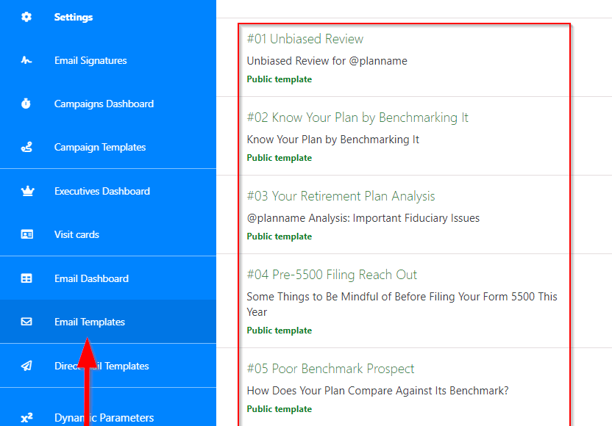Screen dimensions: 612x426
Task: Click the Visit cards ID icon
Action: click(x=26, y=234)
